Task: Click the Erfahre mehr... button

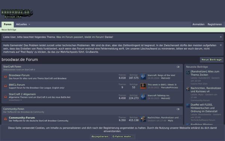Action: [123, 136]
